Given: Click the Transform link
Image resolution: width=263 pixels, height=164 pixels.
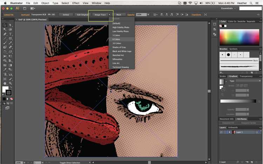Looking at the screenshot, I should coord(196,15).
